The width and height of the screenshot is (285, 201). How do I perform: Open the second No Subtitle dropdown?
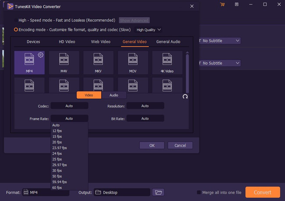coord(220,63)
